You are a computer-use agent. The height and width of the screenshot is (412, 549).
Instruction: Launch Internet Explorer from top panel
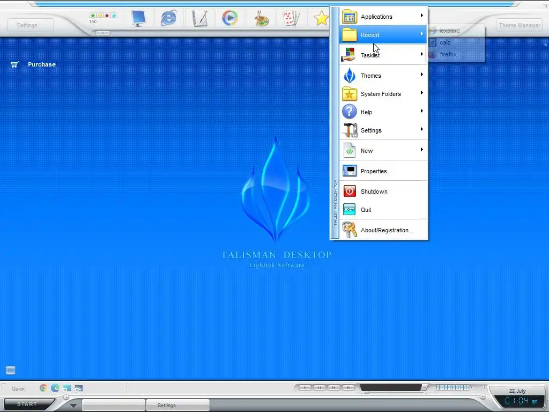[x=168, y=18]
